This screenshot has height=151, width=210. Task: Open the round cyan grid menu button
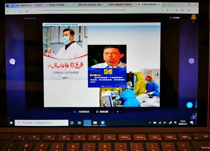[x=189, y=105]
